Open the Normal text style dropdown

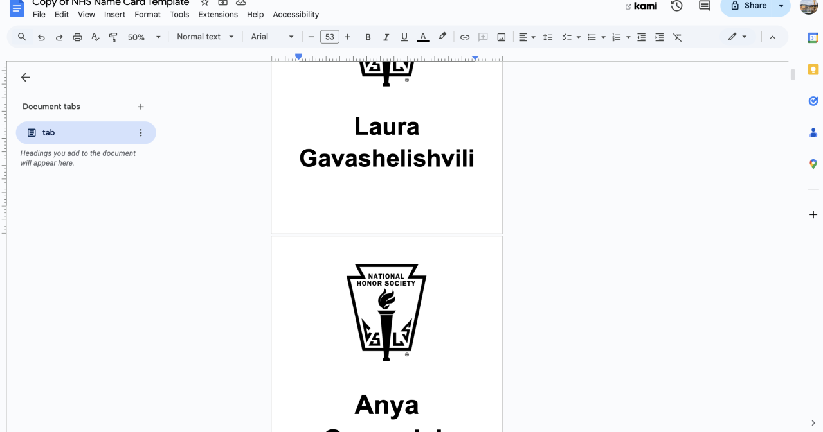tap(205, 37)
